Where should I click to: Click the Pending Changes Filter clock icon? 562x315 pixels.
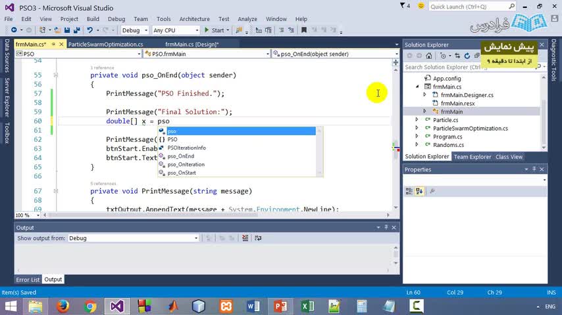pyautogui.click(x=443, y=56)
